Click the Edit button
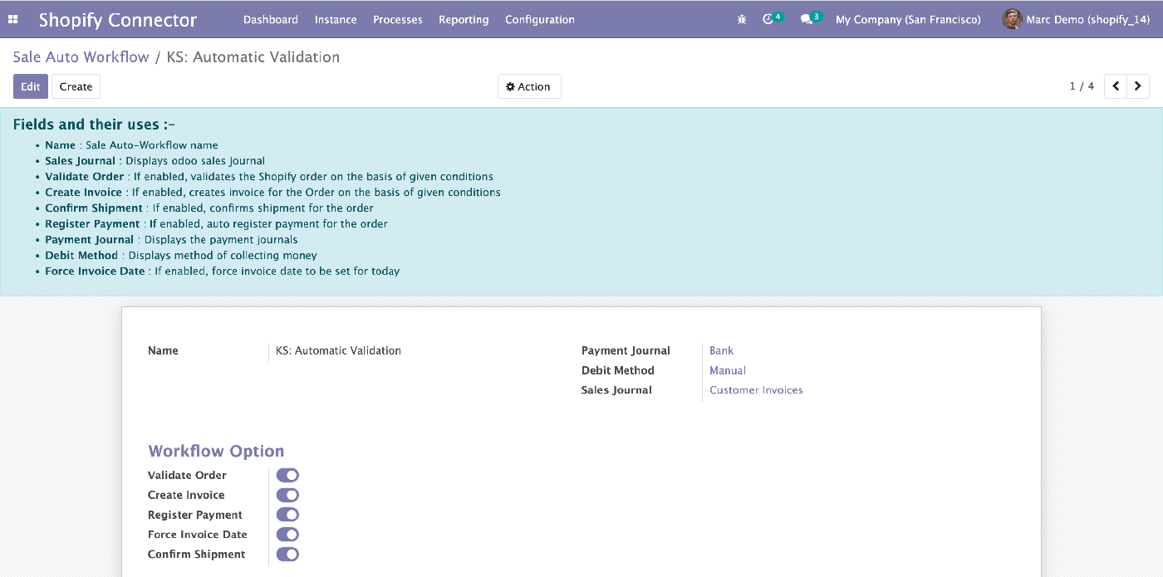Screen dimensions: 1163x577 (x=31, y=86)
